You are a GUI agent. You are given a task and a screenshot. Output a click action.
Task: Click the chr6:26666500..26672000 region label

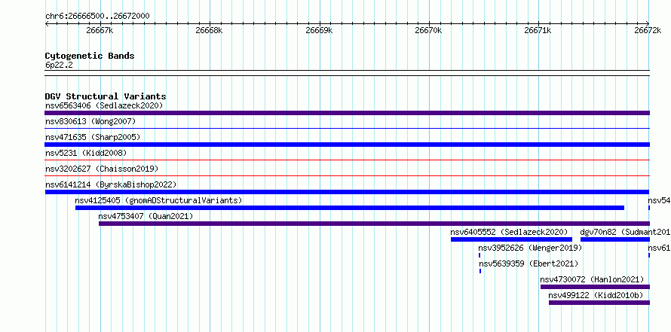click(97, 16)
